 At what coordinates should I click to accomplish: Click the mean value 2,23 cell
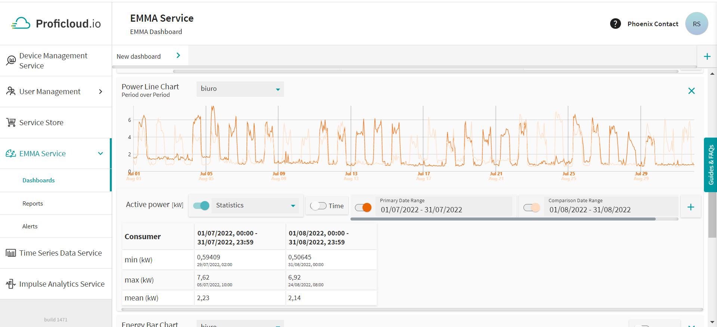[x=240, y=298]
